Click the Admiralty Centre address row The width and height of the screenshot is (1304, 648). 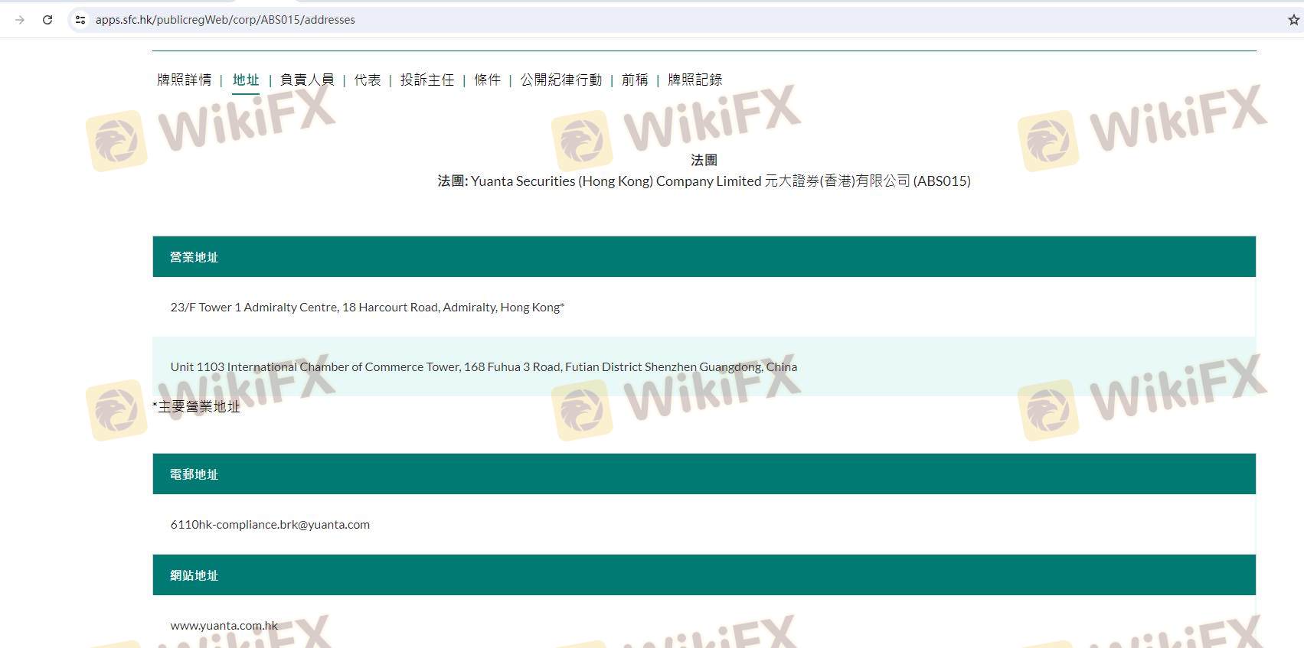pyautogui.click(x=367, y=308)
